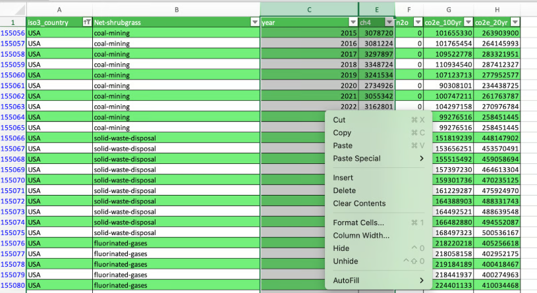537x293 pixels.
Task: Select Clear Contents menu option
Action: click(x=359, y=203)
